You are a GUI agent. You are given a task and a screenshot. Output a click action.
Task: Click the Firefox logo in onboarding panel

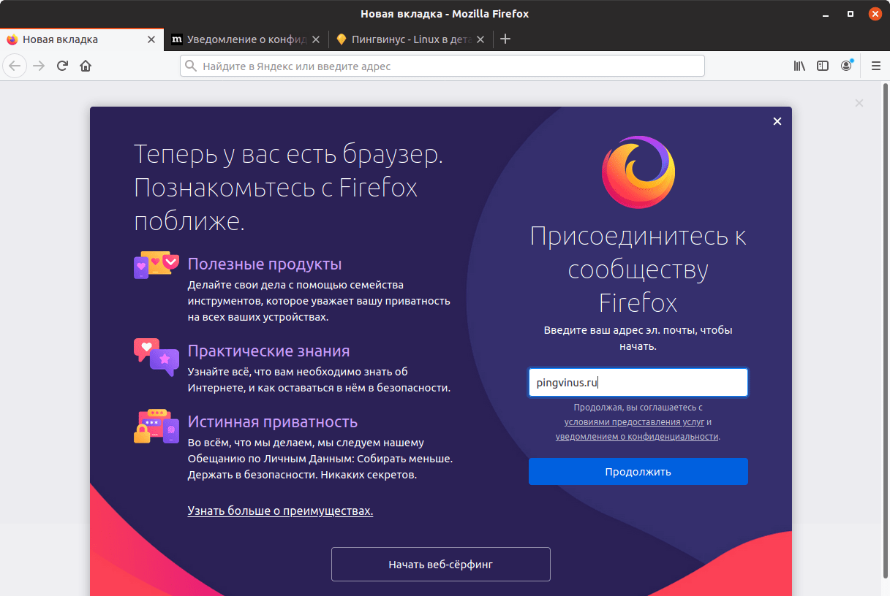(638, 173)
